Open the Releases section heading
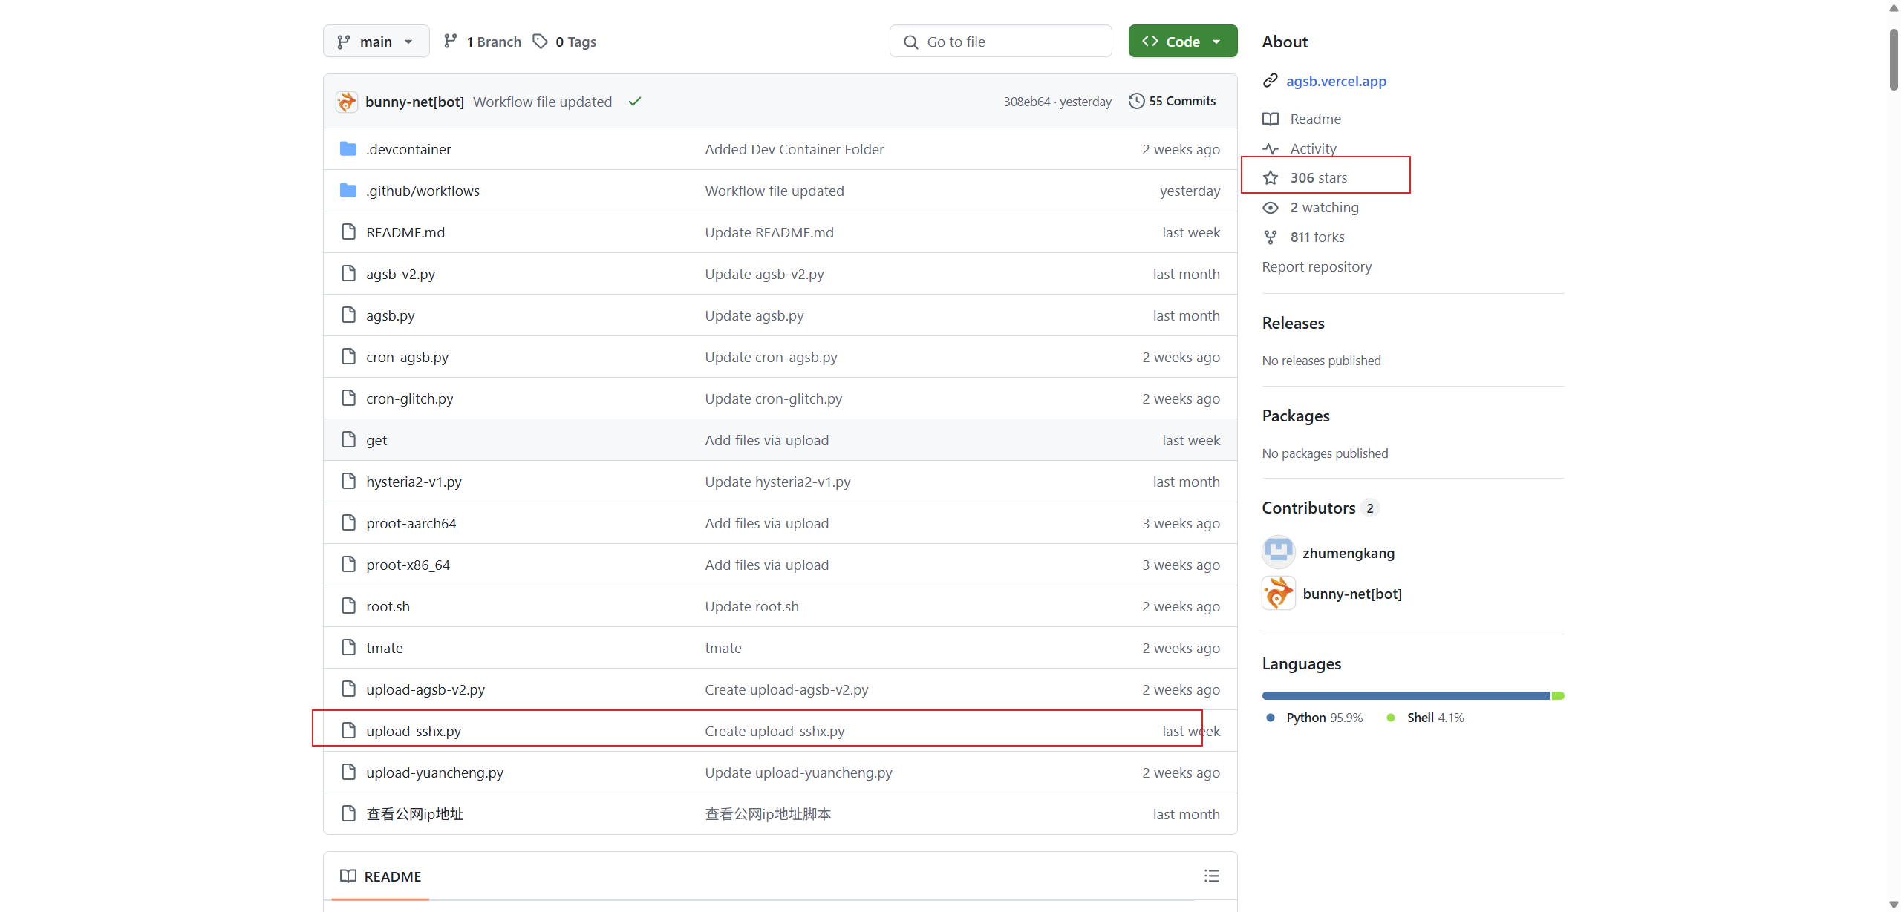Image resolution: width=1901 pixels, height=912 pixels. [1293, 323]
